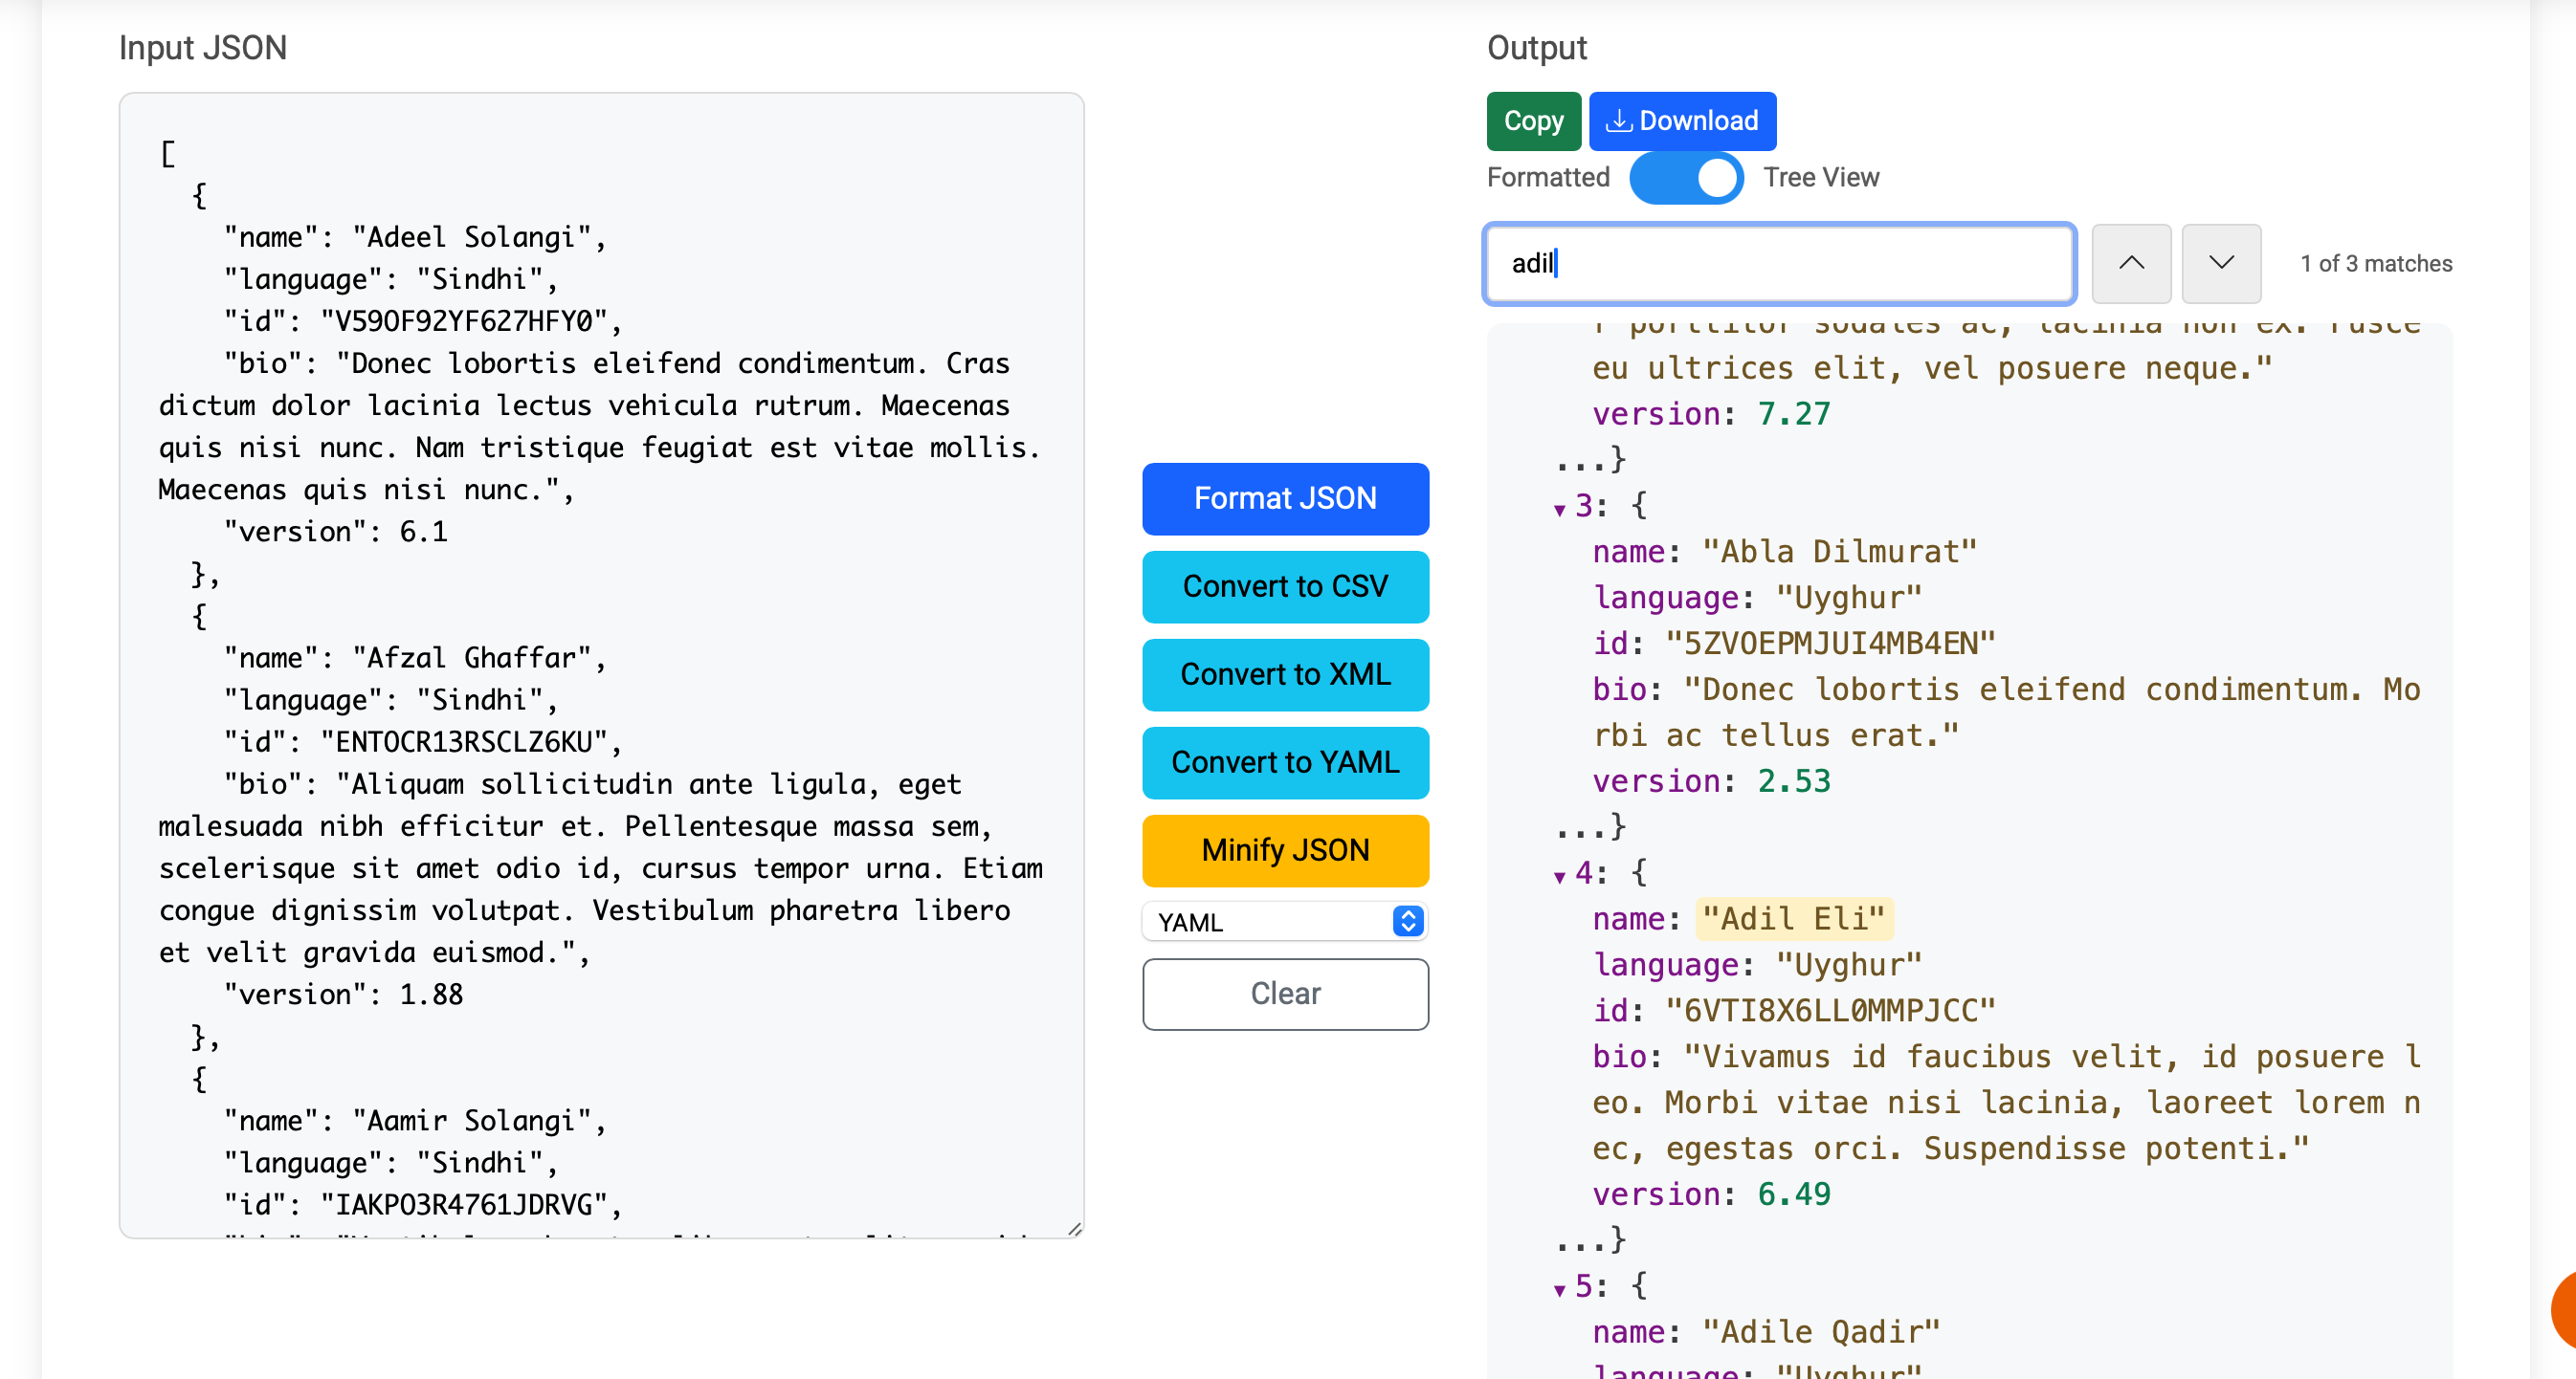Screen dimensions: 2576x1379
Task: Click the 'Formatted' label
Action: click(x=1548, y=178)
